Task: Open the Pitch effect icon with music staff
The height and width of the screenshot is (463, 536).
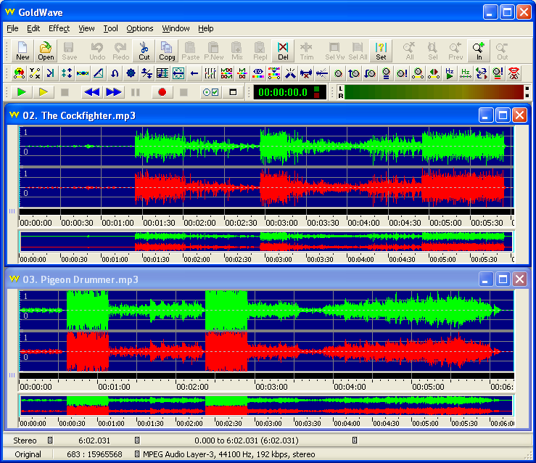Action: pyautogui.click(x=162, y=73)
